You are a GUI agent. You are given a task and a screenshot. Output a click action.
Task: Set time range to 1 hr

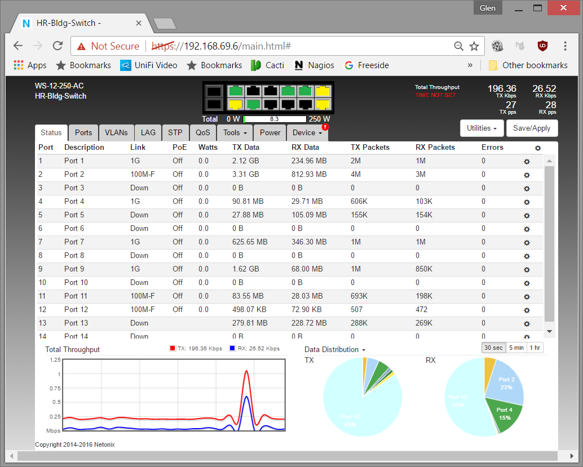[x=536, y=348]
